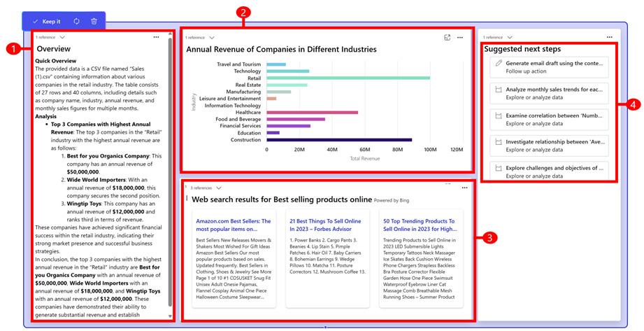The width and height of the screenshot is (644, 331).
Task: Click the Overview panel scrollbar thumb
Action: tap(170, 173)
